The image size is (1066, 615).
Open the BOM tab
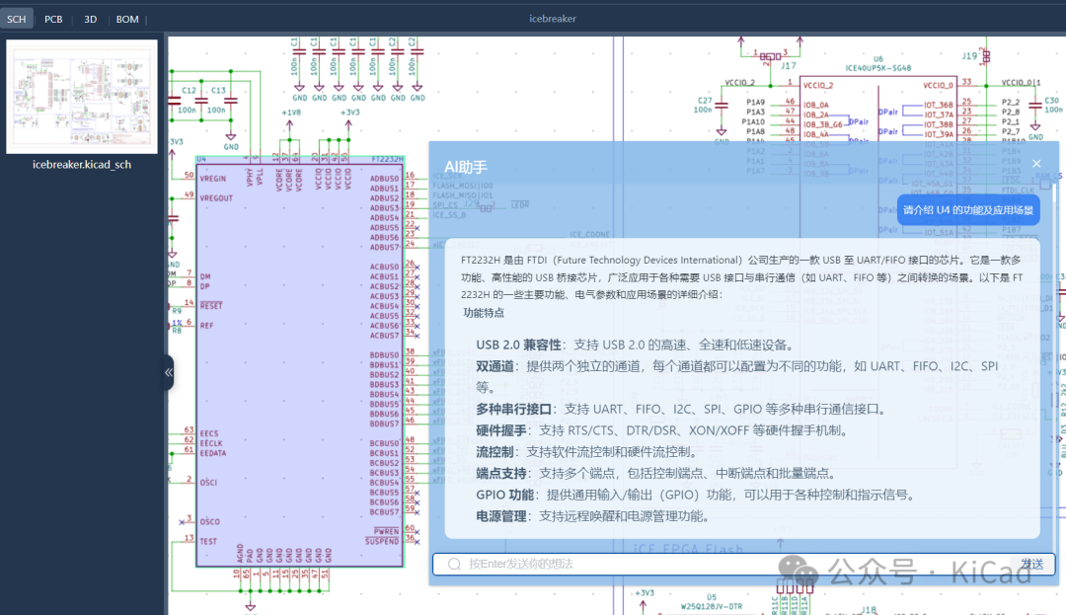pyautogui.click(x=127, y=19)
